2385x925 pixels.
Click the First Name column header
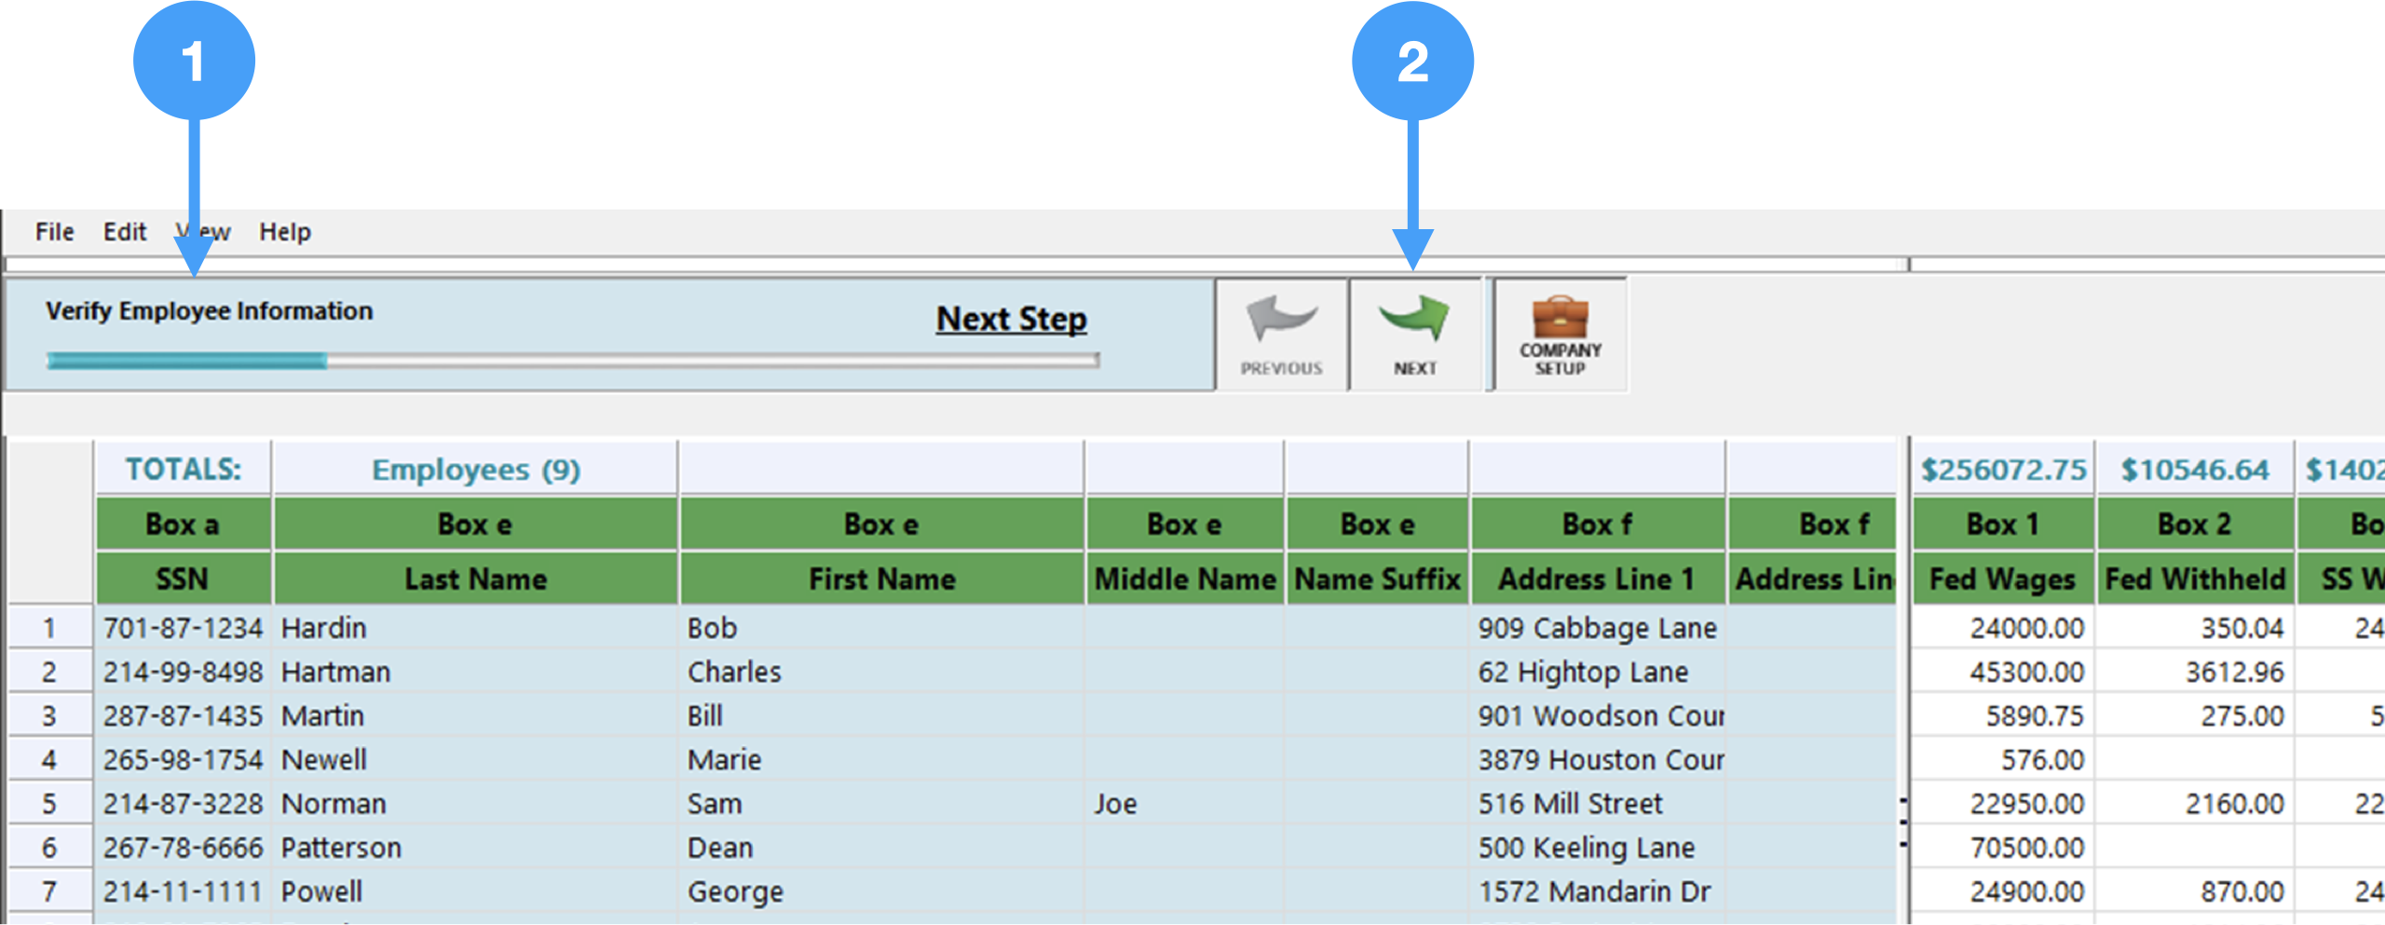click(881, 579)
